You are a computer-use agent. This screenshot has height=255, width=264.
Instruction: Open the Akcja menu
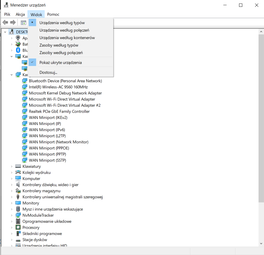pyautogui.click(x=20, y=14)
